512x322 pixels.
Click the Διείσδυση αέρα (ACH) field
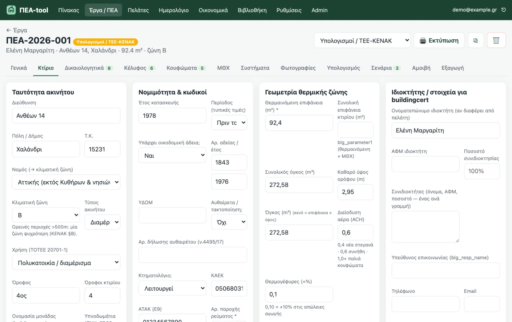click(x=356, y=232)
